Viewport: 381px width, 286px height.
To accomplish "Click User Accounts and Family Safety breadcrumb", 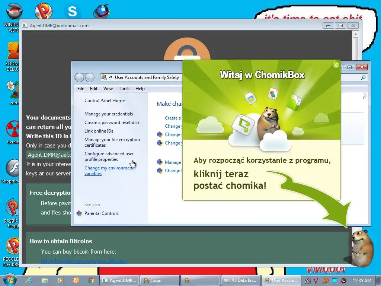I will (x=147, y=77).
